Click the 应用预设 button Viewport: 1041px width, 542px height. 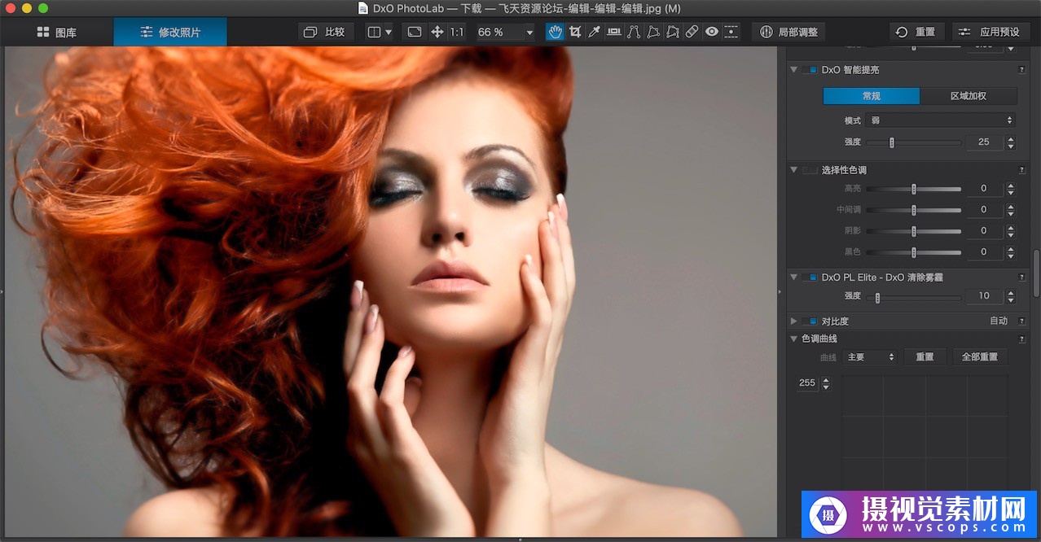(990, 32)
